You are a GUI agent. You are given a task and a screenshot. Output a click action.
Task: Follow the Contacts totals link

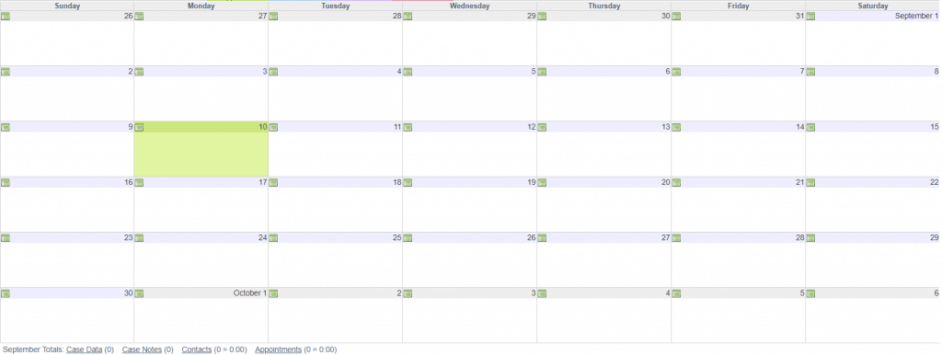click(x=197, y=349)
